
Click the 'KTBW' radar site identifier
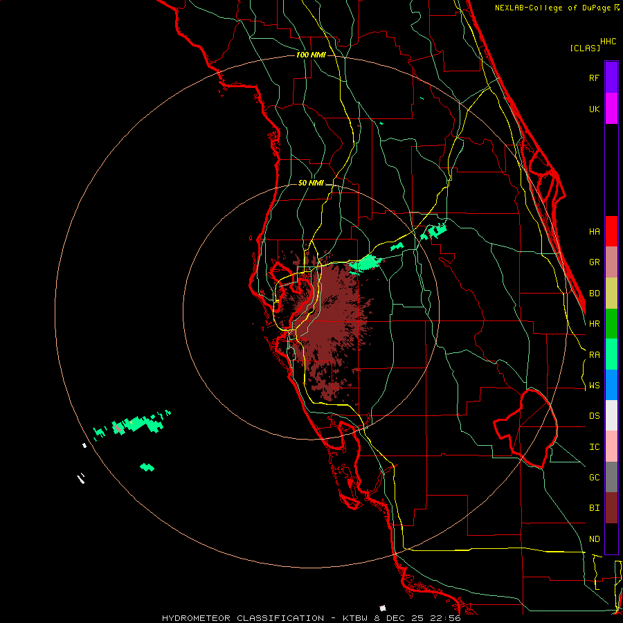pos(356,618)
